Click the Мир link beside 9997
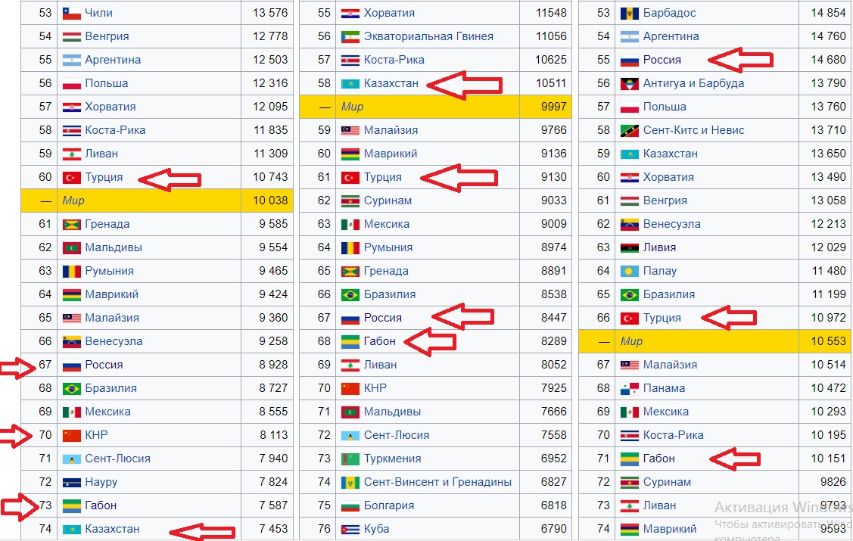 click(352, 107)
